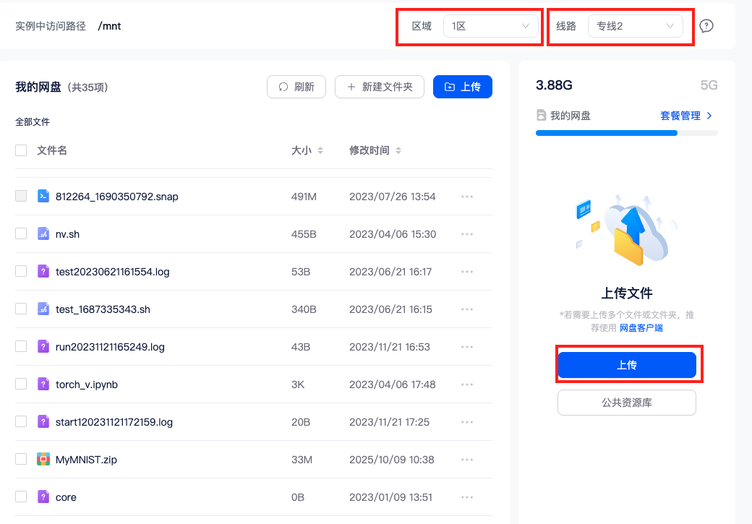Click the 812264_1690350792.snap file icon

[43, 196]
